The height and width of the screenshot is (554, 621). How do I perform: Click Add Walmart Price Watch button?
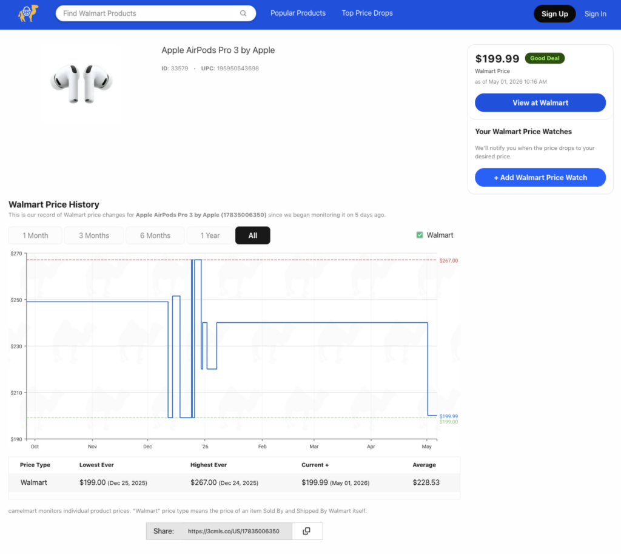click(540, 178)
